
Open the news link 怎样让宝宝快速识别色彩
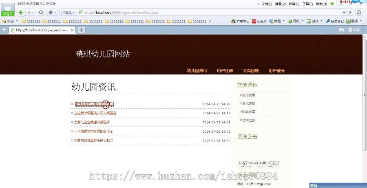[92, 122]
